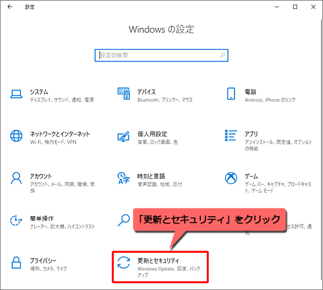Open the 電話 settings label
This screenshot has height=290, width=323.
251,92
